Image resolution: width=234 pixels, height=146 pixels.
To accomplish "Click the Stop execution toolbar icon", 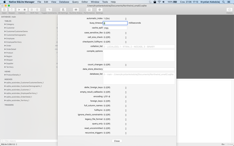I will tap(25, 10).
